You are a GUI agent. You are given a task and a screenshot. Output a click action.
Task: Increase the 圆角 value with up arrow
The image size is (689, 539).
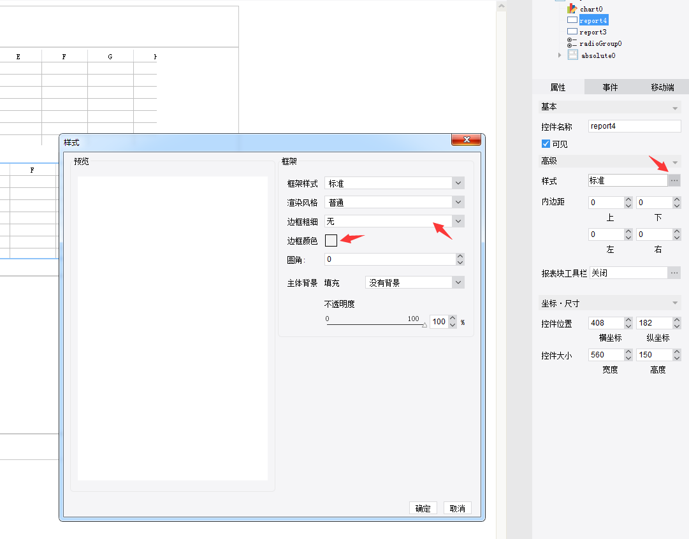click(x=460, y=256)
